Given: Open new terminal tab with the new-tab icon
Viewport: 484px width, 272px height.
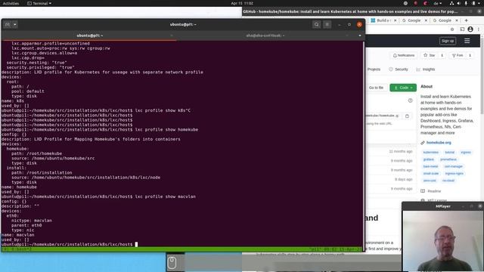Looking at the screenshot, I should coord(8,24).
